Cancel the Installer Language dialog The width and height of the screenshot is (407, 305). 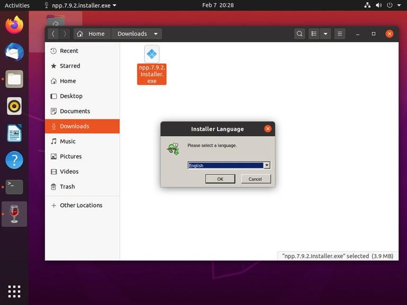255,179
